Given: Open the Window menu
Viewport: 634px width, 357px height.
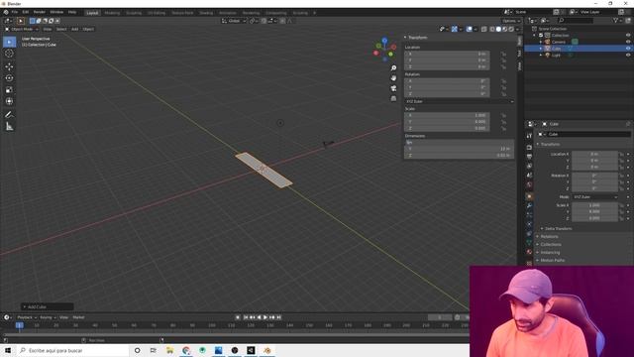Looking at the screenshot, I should click(56, 12).
